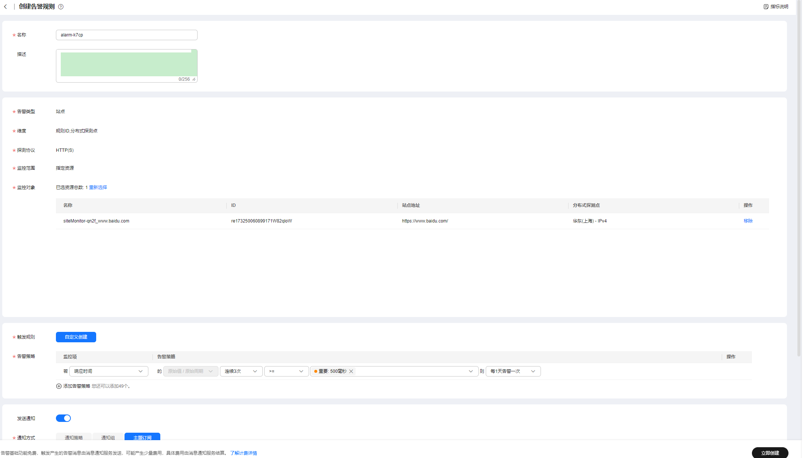Viewport: 803px width, 458px height.
Task: Select cell siteMonitor-qn2f_www.baidu.com
Action: (96, 221)
